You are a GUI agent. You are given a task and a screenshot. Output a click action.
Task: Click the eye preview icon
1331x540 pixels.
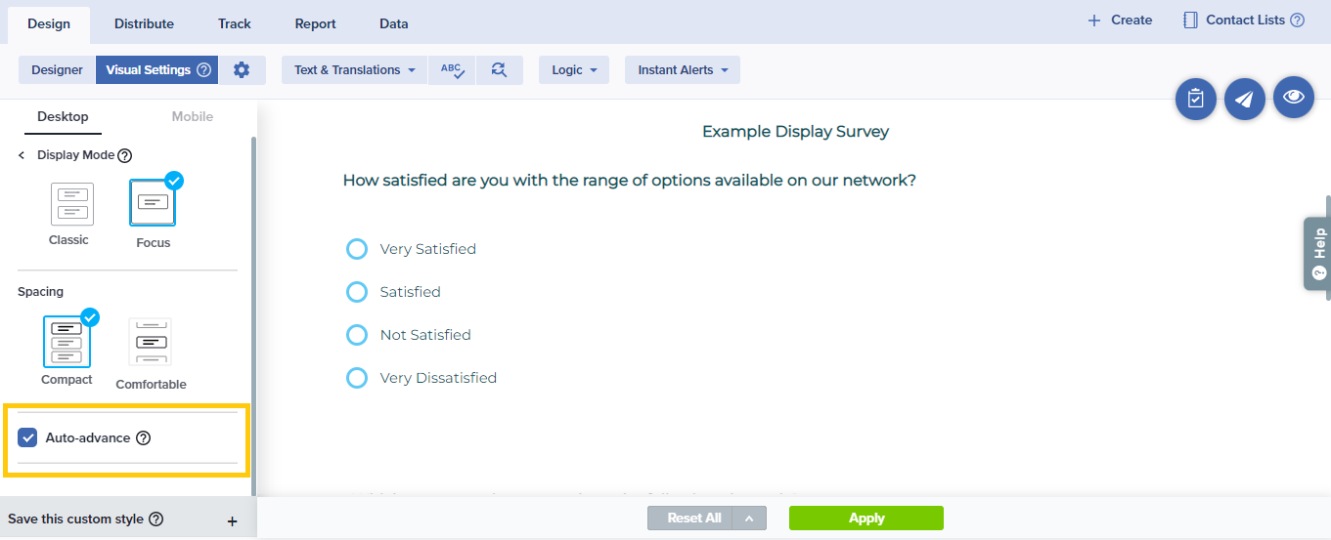click(x=1294, y=97)
